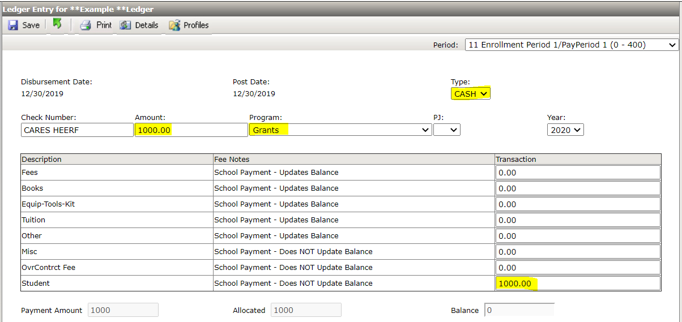Select the Student transaction field with 1000.00
The height and width of the screenshot is (322, 682).
578,284
